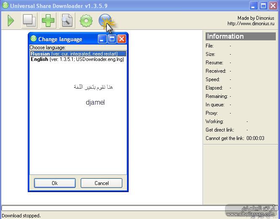Click the 'In queue:' information row

[x=218, y=105]
